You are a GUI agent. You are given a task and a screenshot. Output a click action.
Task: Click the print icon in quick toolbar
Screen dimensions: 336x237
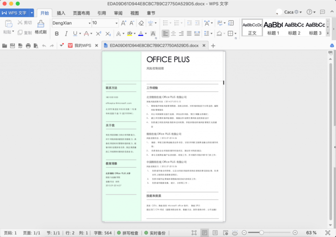point(28,45)
